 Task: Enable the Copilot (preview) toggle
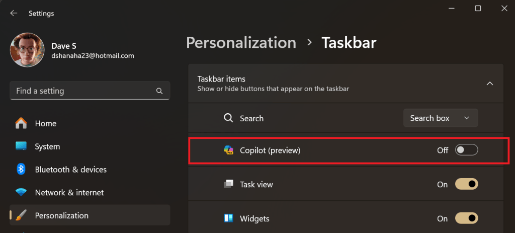click(466, 150)
